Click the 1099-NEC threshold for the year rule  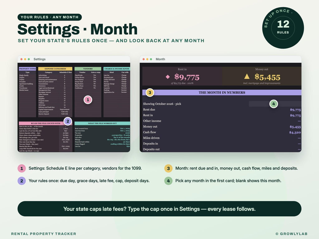tap(31, 148)
